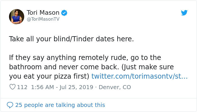The width and height of the screenshot is (197, 112).
Task: Click the word 'Tinder' in the tweet
Action: [x=83, y=39]
